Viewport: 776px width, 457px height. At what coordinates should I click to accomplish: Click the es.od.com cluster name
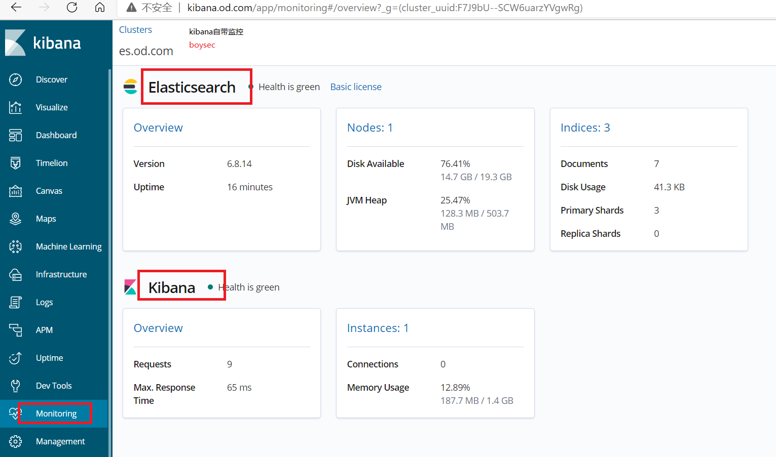point(146,51)
